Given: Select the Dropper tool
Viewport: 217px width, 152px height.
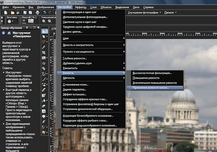Looking at the screenshot, I should click(44, 47).
